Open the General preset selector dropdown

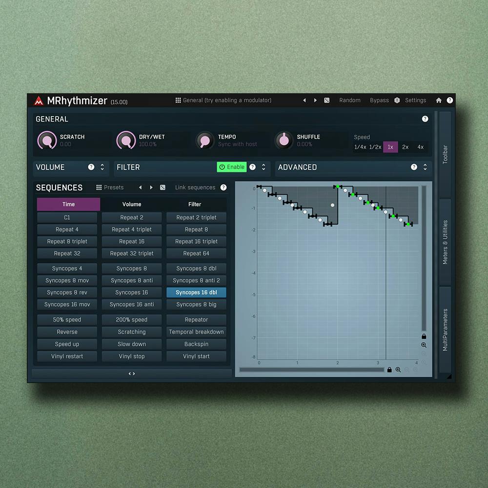tap(224, 101)
